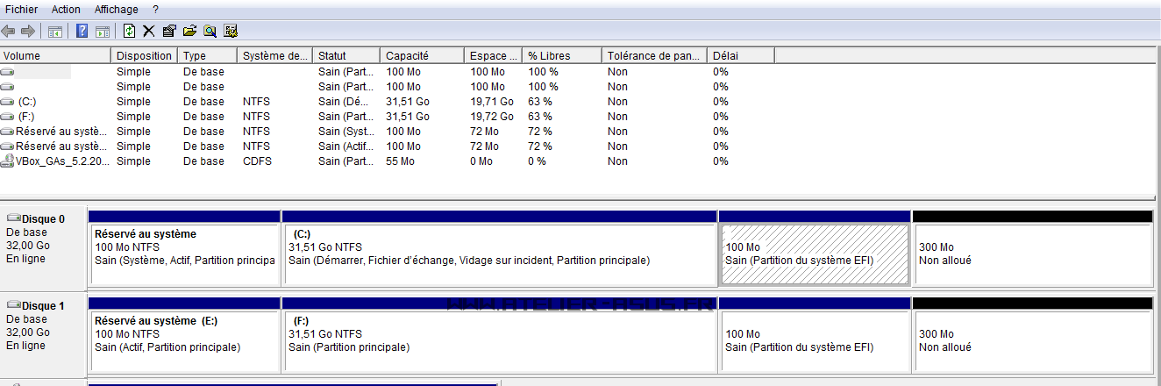The image size is (1161, 386).
Task: Click the CDFS file system cell
Action: [x=257, y=161]
